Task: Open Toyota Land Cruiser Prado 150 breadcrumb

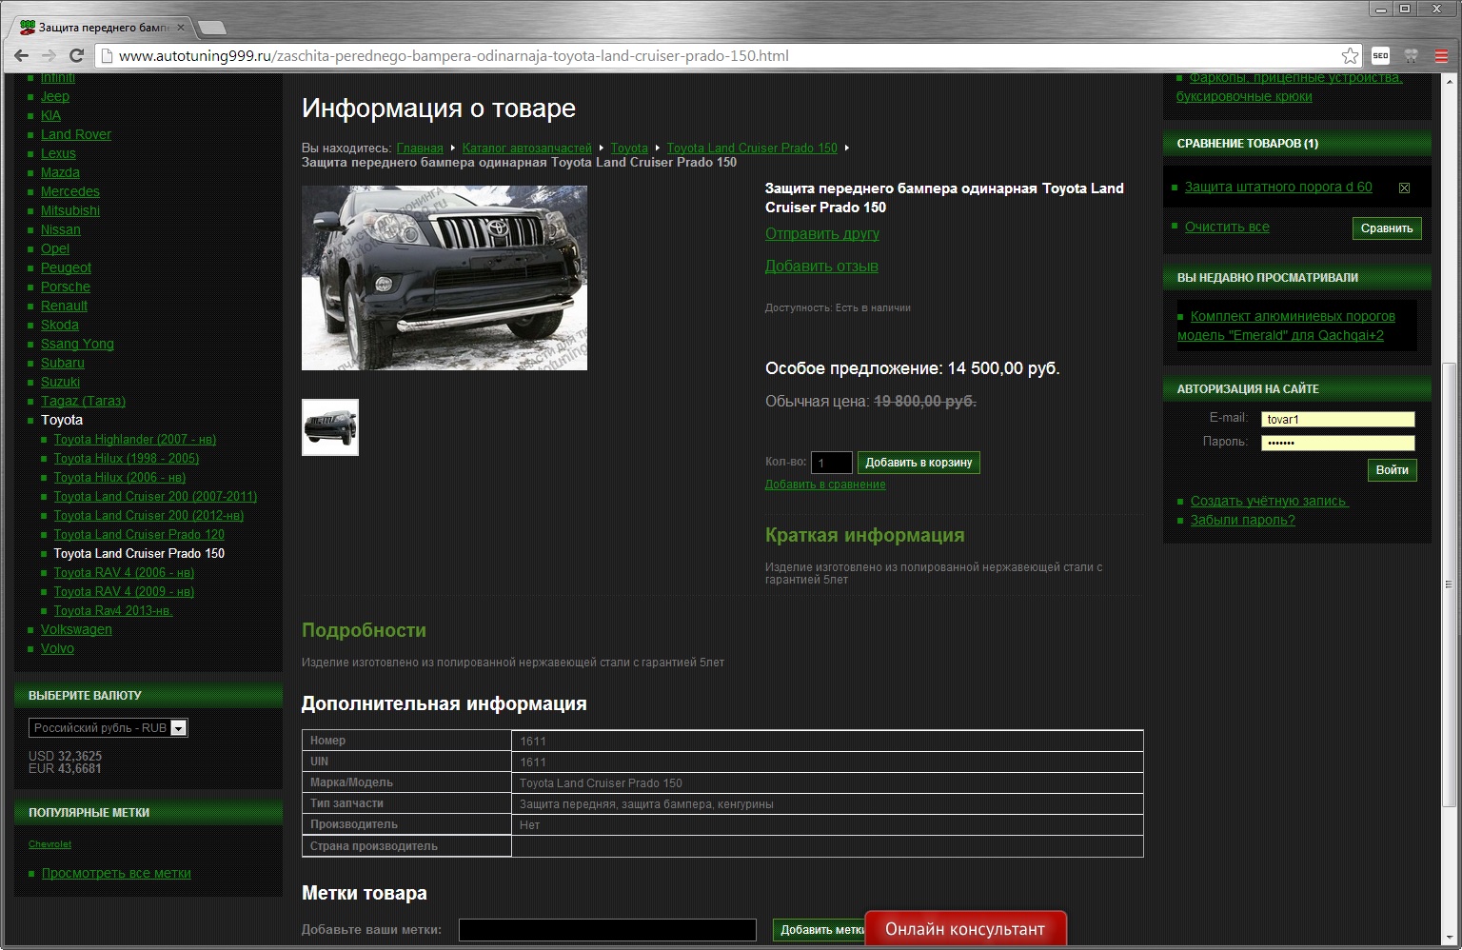Action: 752,148
